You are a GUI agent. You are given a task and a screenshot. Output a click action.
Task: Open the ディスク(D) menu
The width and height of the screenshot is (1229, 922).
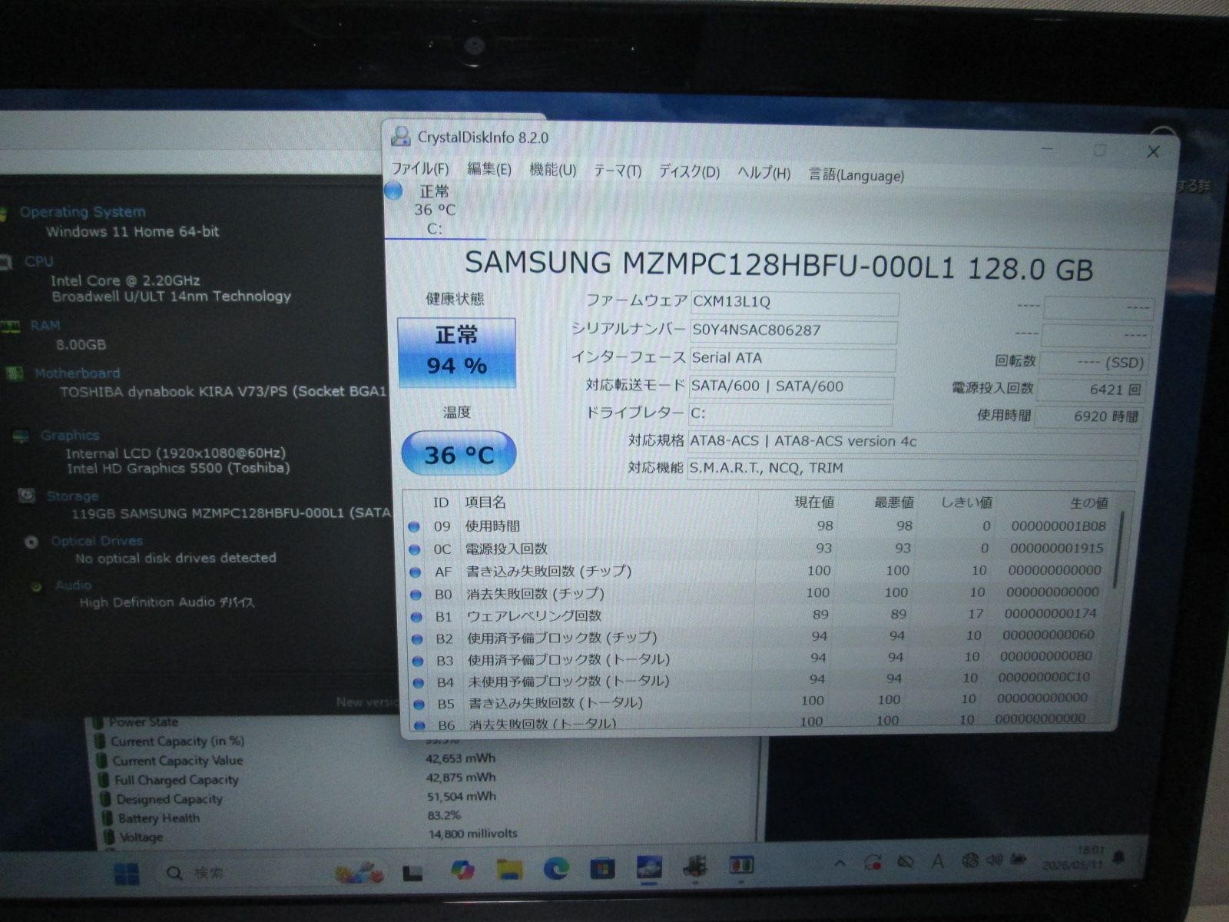point(690,171)
